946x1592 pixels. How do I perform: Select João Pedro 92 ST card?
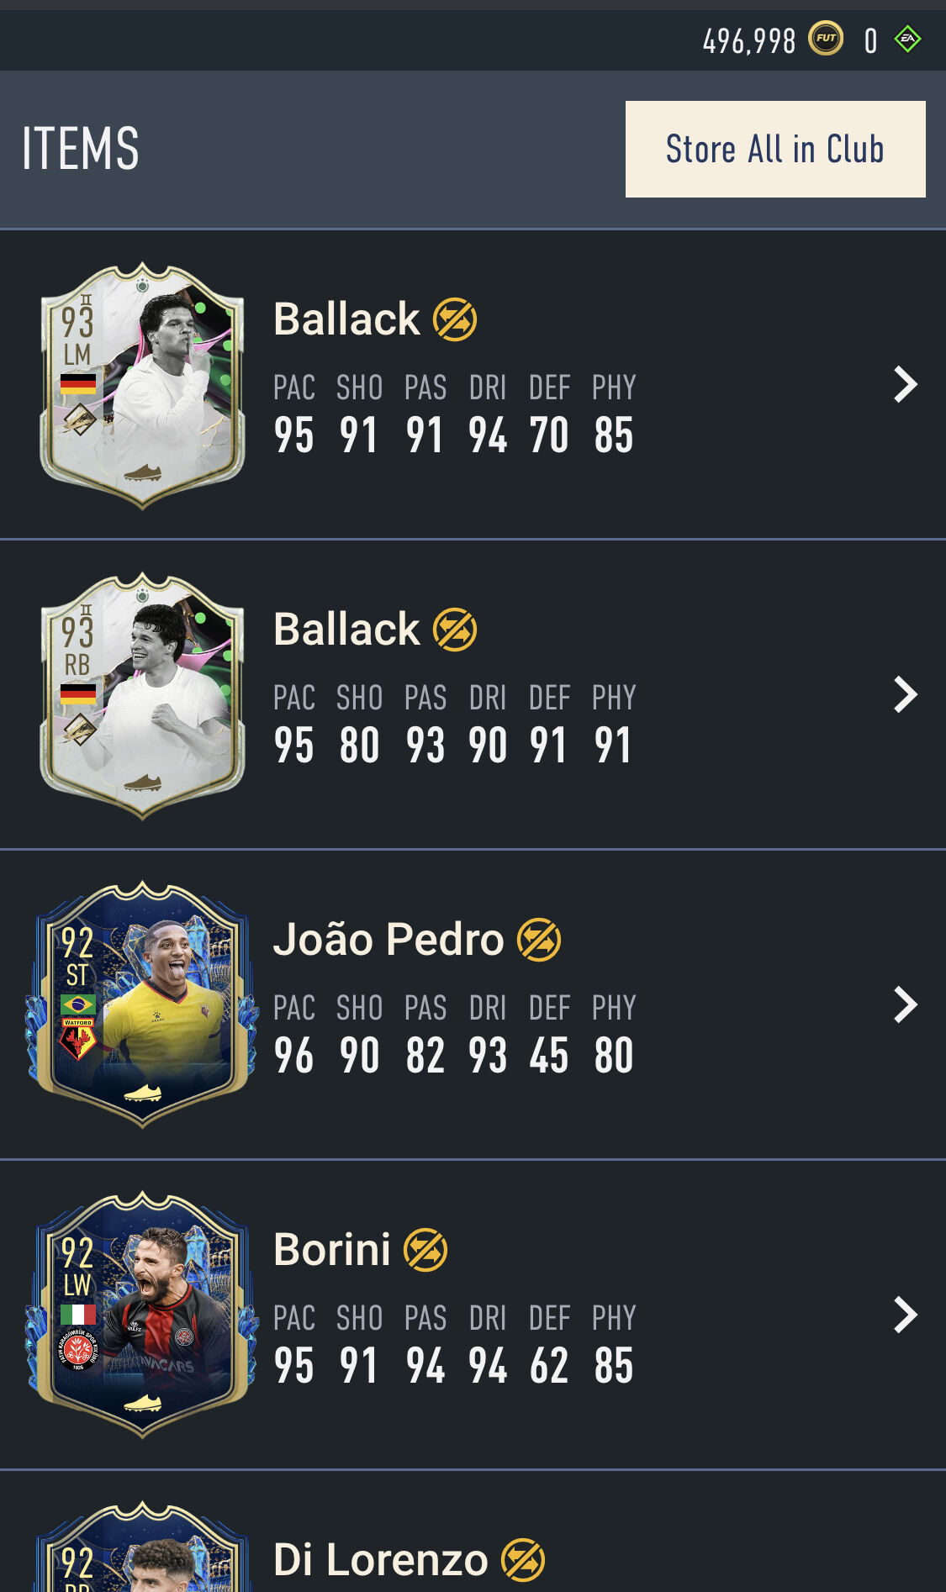[x=142, y=1004]
